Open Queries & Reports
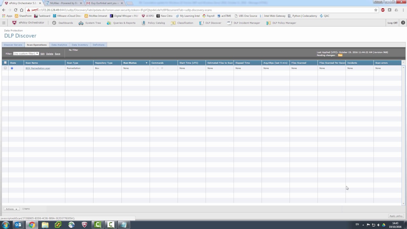The height and width of the screenshot is (229, 407). pyautogui.click(x=121, y=23)
